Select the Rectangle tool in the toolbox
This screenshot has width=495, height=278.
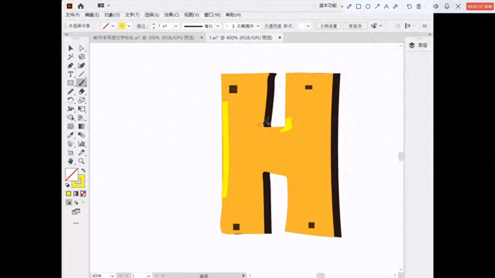click(x=71, y=83)
